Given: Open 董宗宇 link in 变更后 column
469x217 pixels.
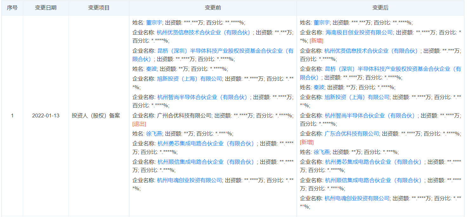Looking at the screenshot, I should (x=322, y=23).
